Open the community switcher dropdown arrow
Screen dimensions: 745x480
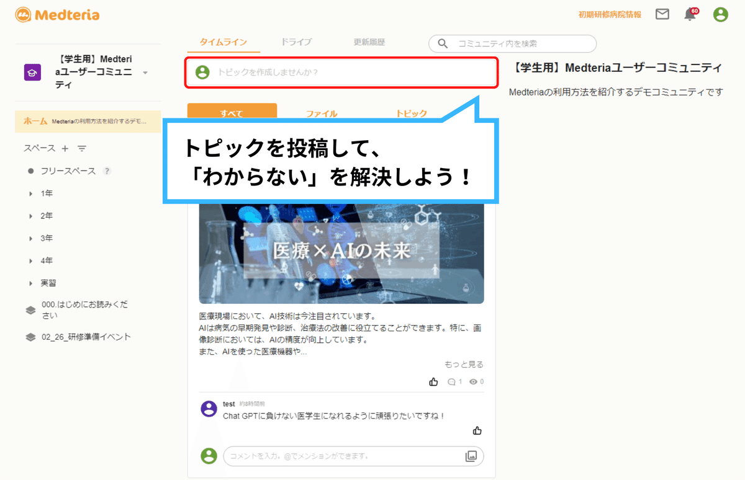[145, 73]
